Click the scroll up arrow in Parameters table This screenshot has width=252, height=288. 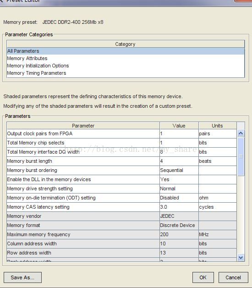[241, 133]
